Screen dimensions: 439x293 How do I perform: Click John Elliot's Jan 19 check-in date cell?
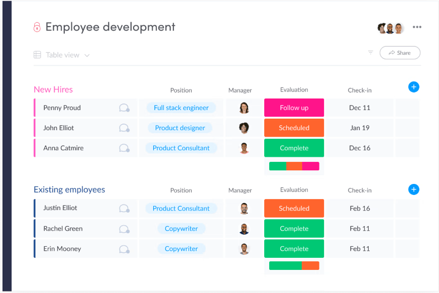click(360, 128)
